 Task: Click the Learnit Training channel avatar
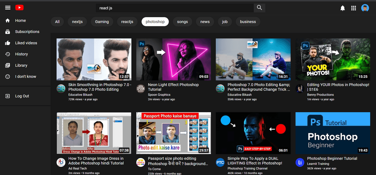coord(300,162)
